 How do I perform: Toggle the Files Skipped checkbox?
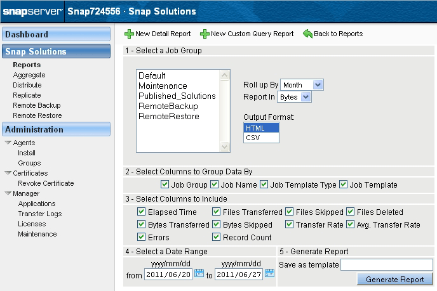289,212
